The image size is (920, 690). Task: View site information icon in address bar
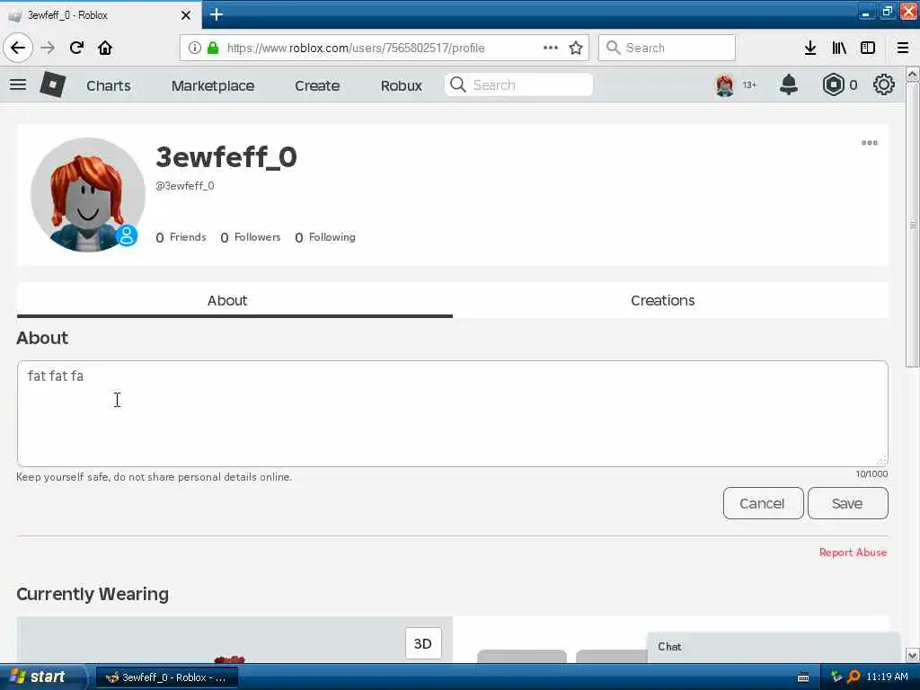click(194, 48)
